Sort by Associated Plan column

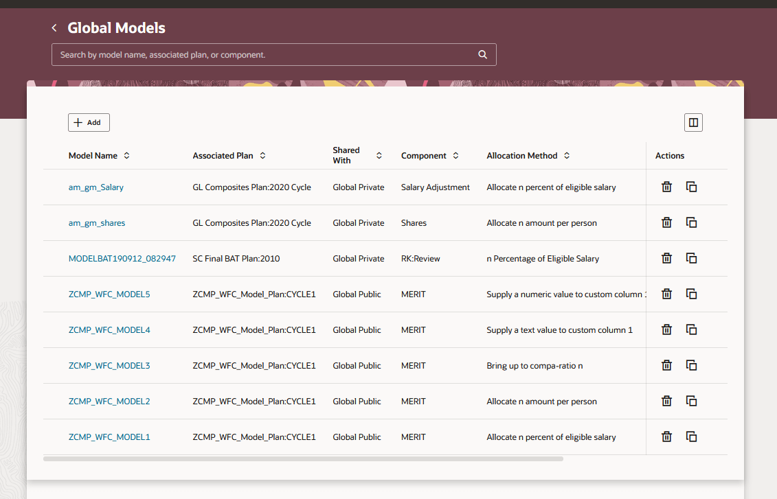pos(262,155)
